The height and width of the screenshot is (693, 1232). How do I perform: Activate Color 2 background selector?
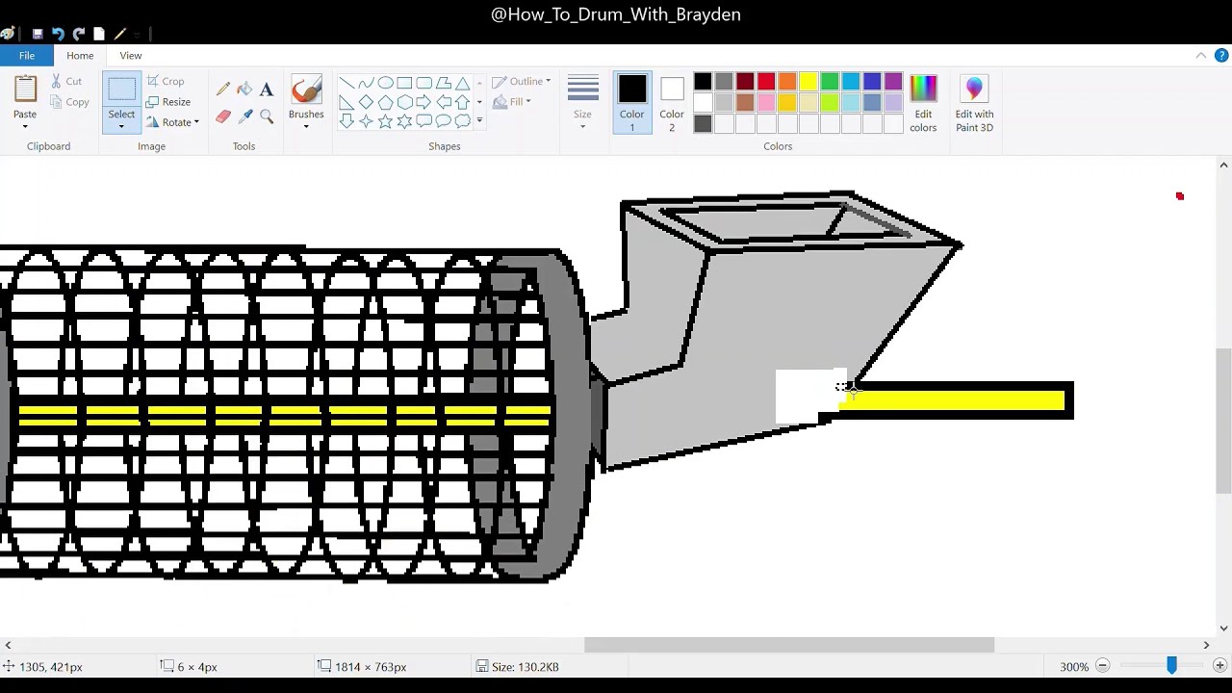pyautogui.click(x=672, y=104)
